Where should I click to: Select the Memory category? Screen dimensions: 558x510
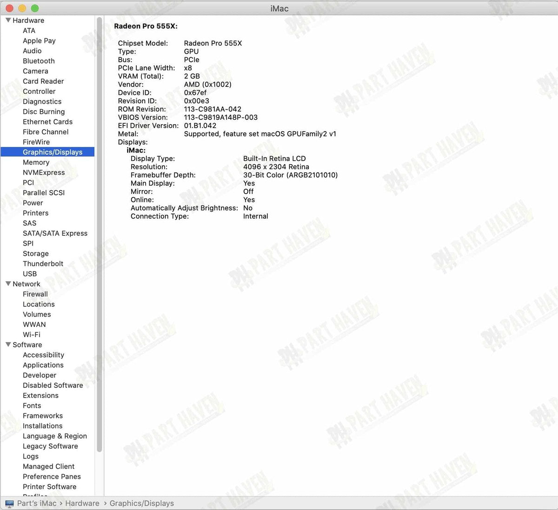pyautogui.click(x=36, y=162)
